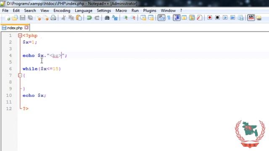Click the closing ?> tag on line 12
Image resolution: width=269 pixels, height=151 pixels.
[26, 109]
